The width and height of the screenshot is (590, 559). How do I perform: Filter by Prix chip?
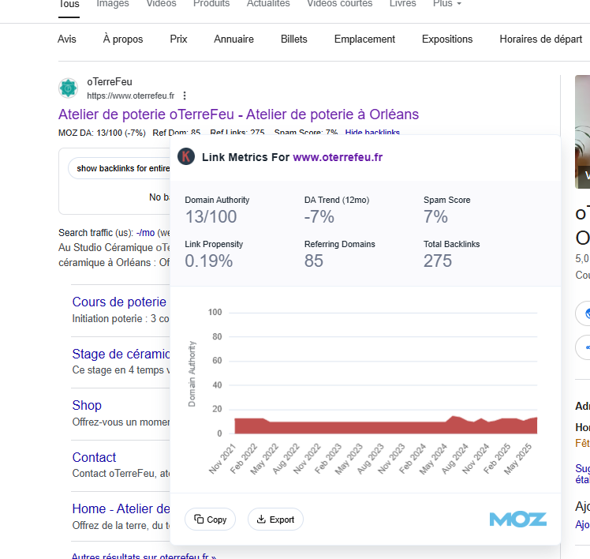pos(178,39)
